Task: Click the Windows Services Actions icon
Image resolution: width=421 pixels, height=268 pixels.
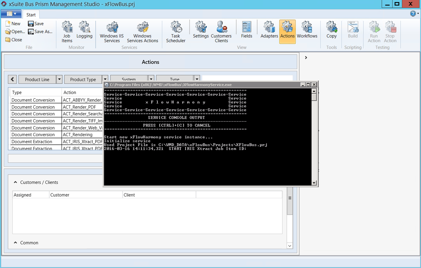Action: click(x=142, y=31)
